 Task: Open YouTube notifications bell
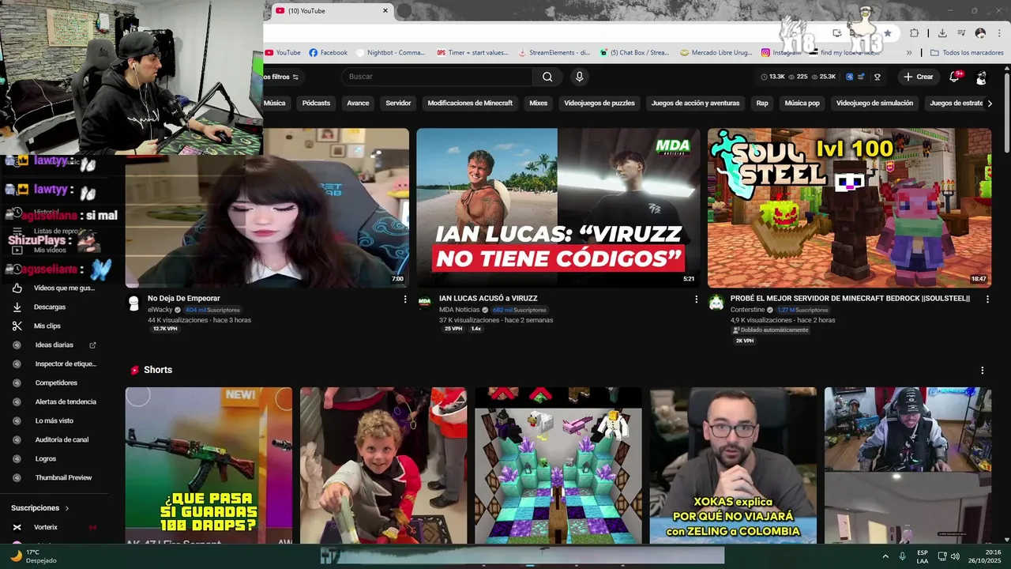pyautogui.click(x=955, y=77)
